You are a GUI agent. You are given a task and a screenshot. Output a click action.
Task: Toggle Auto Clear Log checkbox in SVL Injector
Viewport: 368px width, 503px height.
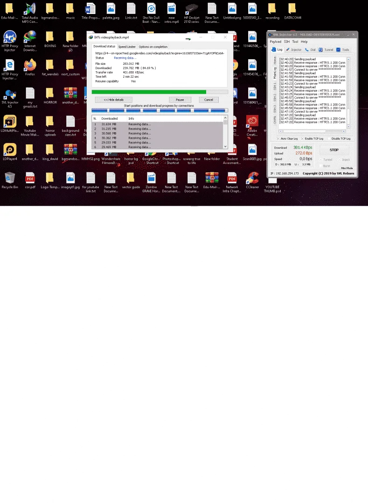tap(278, 139)
